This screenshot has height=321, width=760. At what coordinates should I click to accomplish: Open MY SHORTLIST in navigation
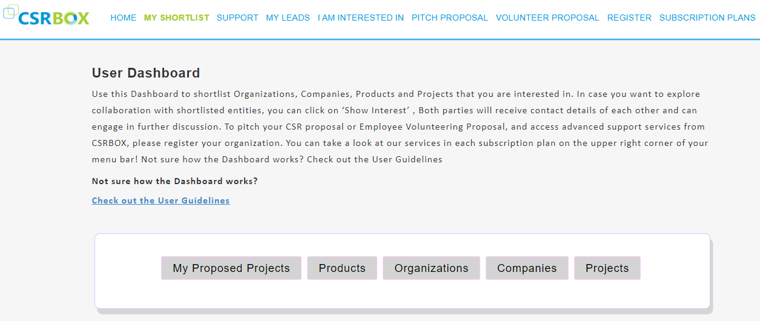point(176,18)
